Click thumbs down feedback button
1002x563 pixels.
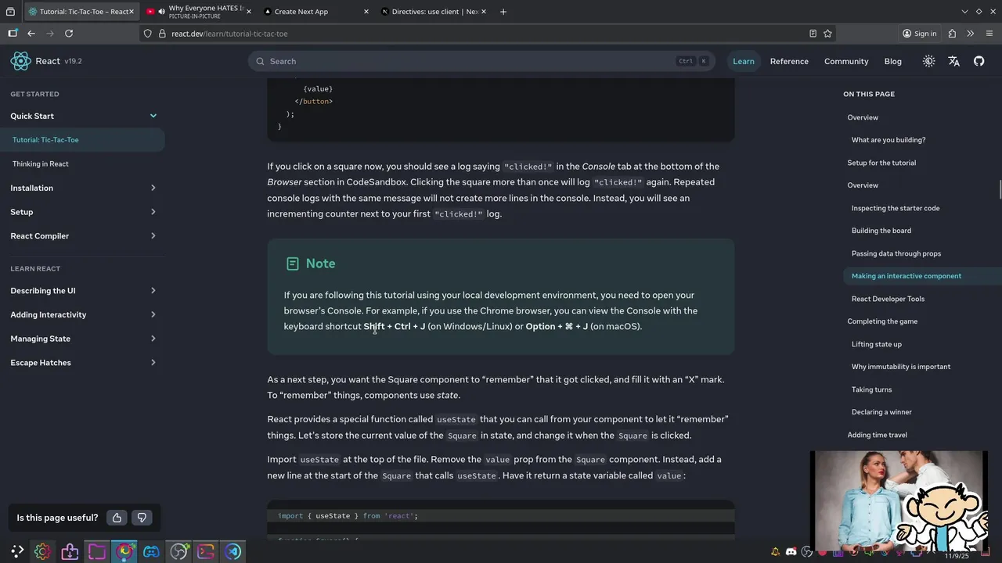click(x=142, y=518)
